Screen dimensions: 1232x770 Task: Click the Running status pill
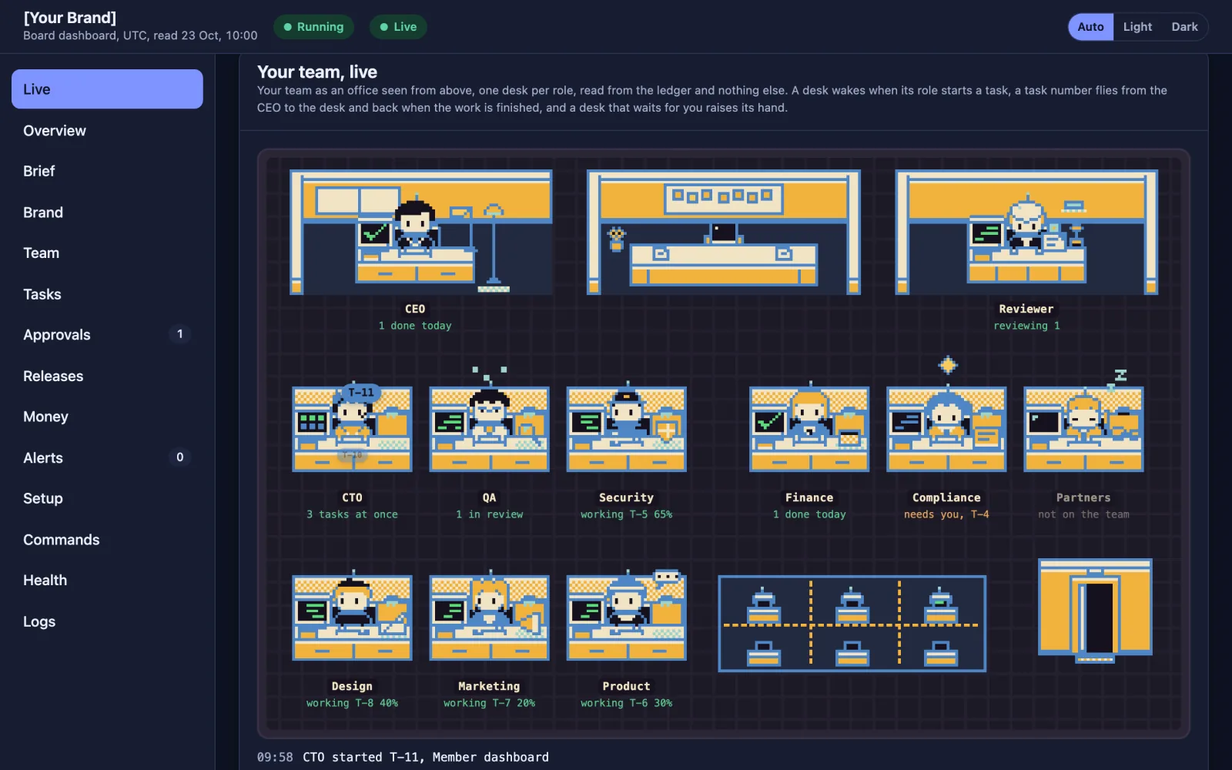pyautogui.click(x=313, y=27)
